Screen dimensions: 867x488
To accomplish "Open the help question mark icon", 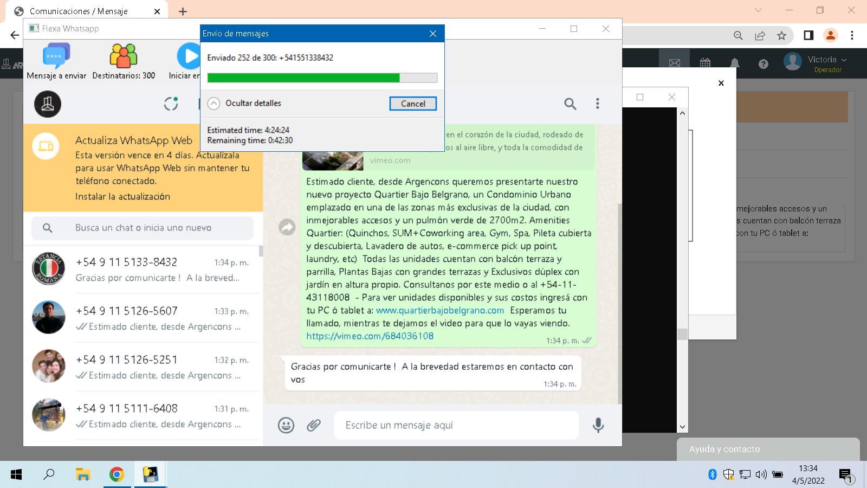I will click(763, 64).
